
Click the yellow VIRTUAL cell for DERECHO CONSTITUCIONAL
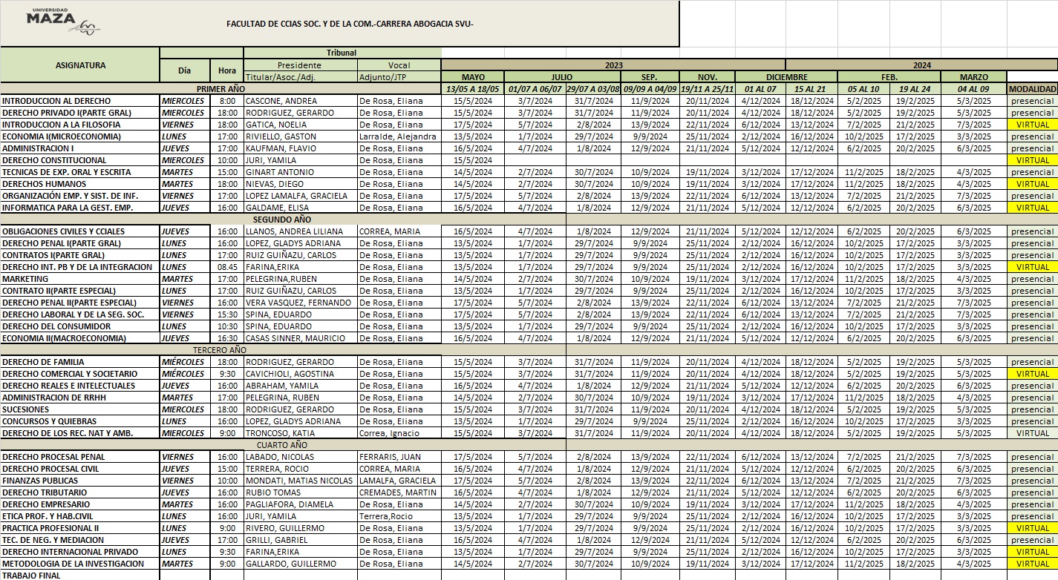coord(1033,160)
